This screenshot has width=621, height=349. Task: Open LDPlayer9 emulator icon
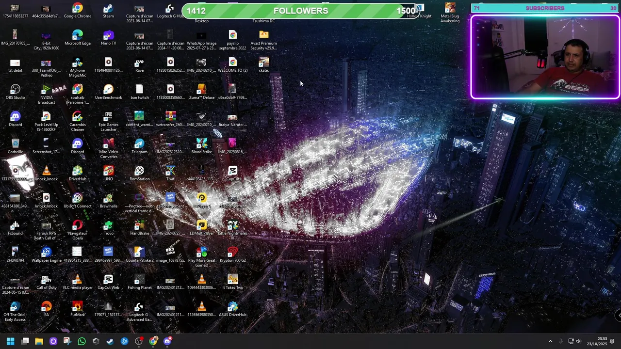(202, 201)
